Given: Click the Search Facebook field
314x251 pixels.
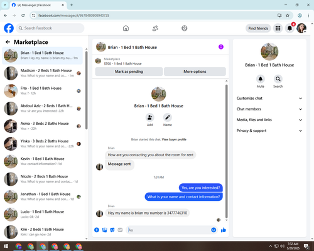Looking at the screenshot, I should [50, 28].
